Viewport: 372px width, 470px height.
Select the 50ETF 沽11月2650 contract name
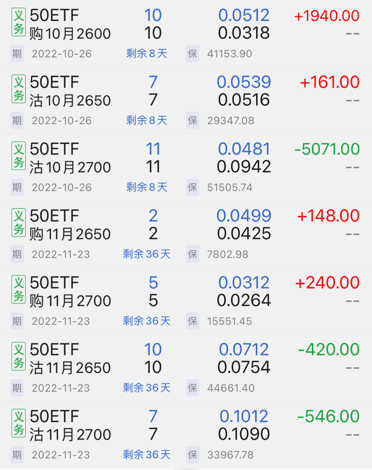pyautogui.click(x=70, y=359)
